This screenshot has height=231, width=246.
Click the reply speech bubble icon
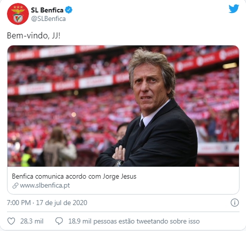point(59,221)
